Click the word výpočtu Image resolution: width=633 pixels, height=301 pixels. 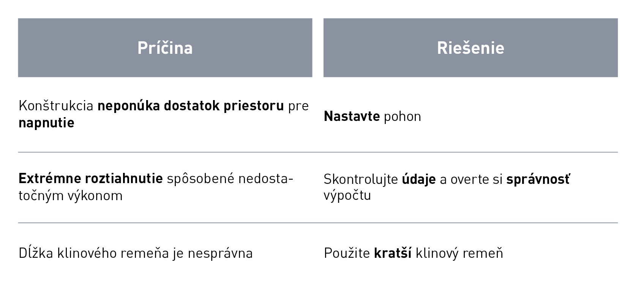coord(347,196)
